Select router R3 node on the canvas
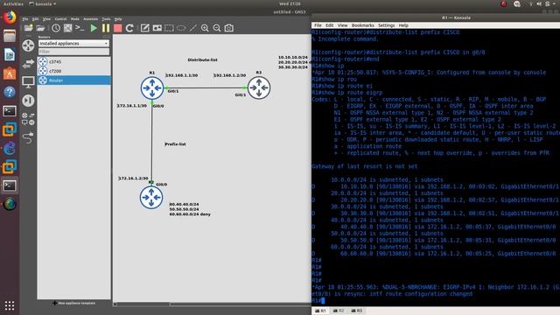560x315 pixels. pos(259,87)
